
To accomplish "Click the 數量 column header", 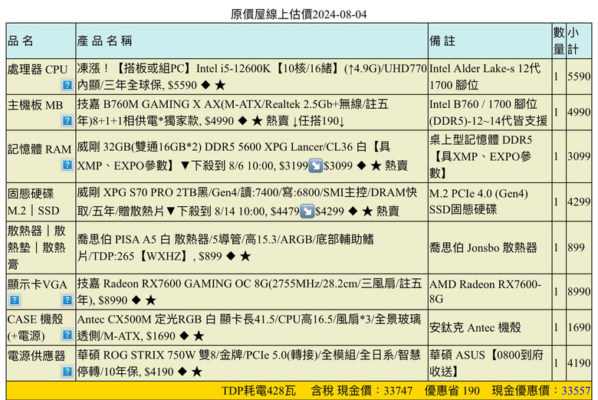I will pos(559,41).
